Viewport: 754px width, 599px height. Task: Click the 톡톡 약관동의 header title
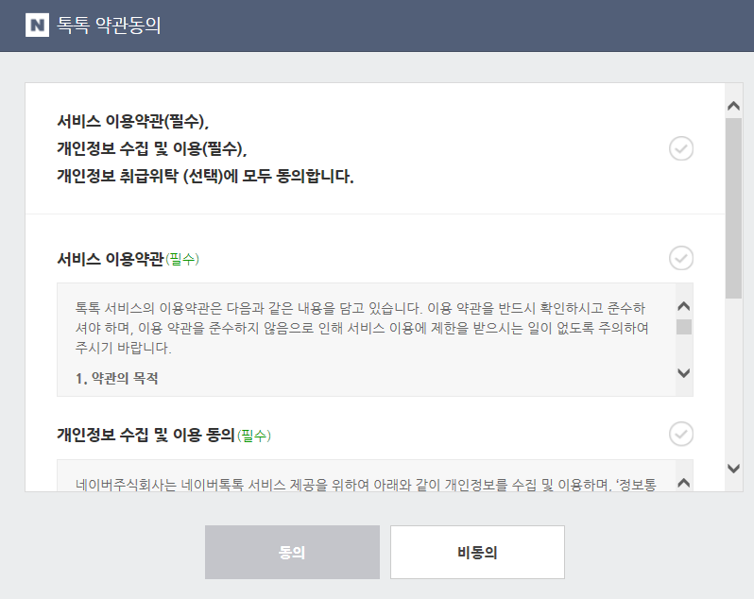[x=109, y=25]
